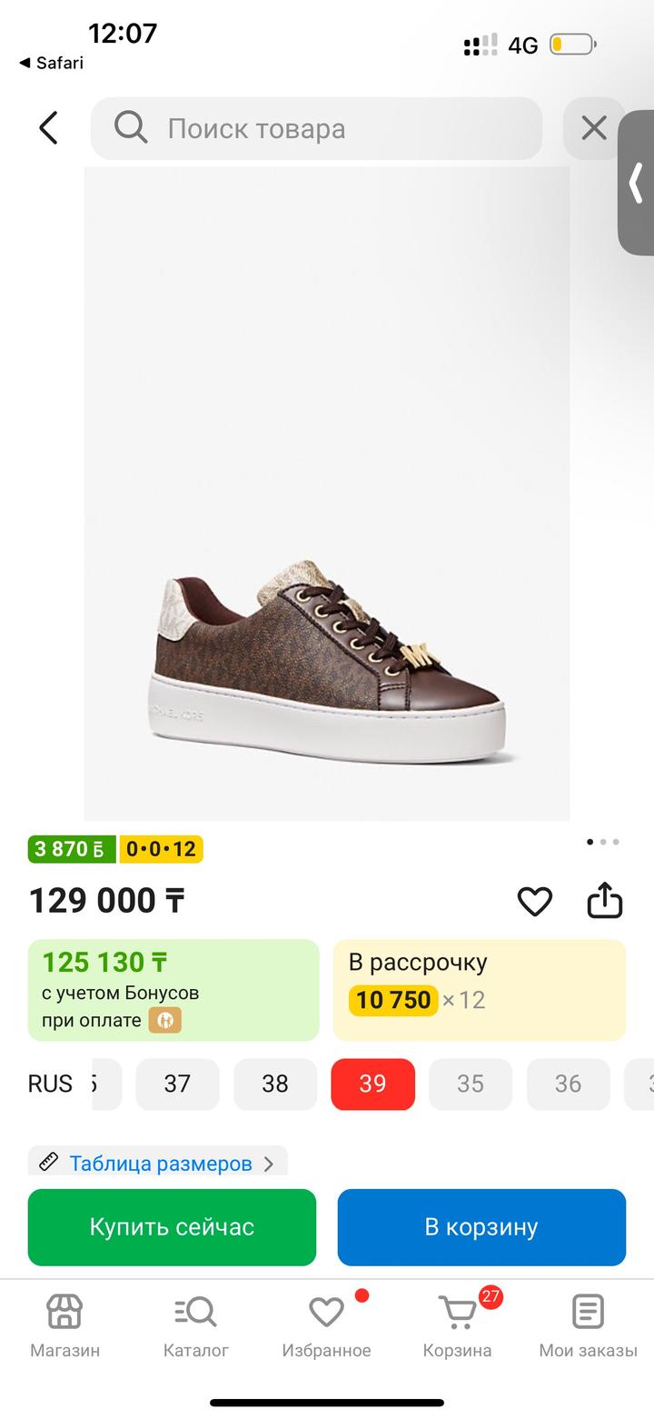Viewport: 654px width, 1419px height.
Task: Tap the back arrow icon
Action: (x=49, y=128)
